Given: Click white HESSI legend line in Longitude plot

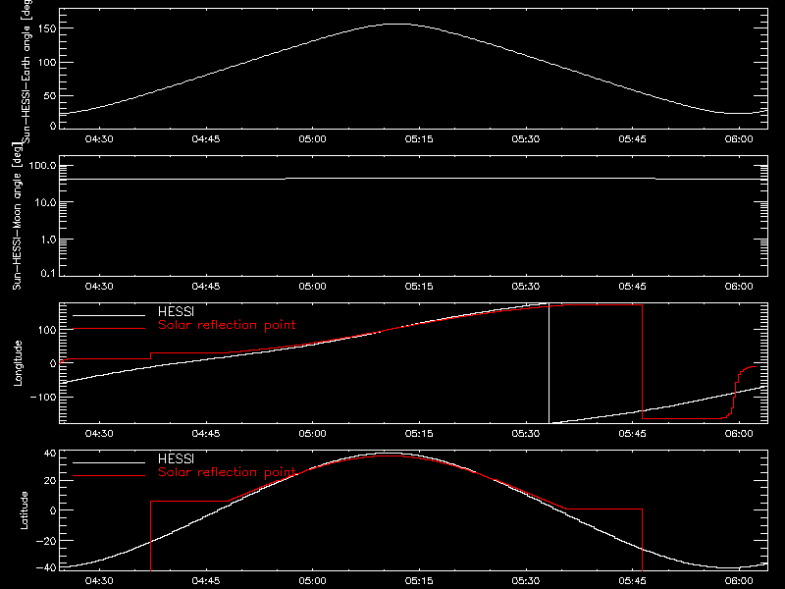Looking at the screenshot, I should click(x=109, y=315).
